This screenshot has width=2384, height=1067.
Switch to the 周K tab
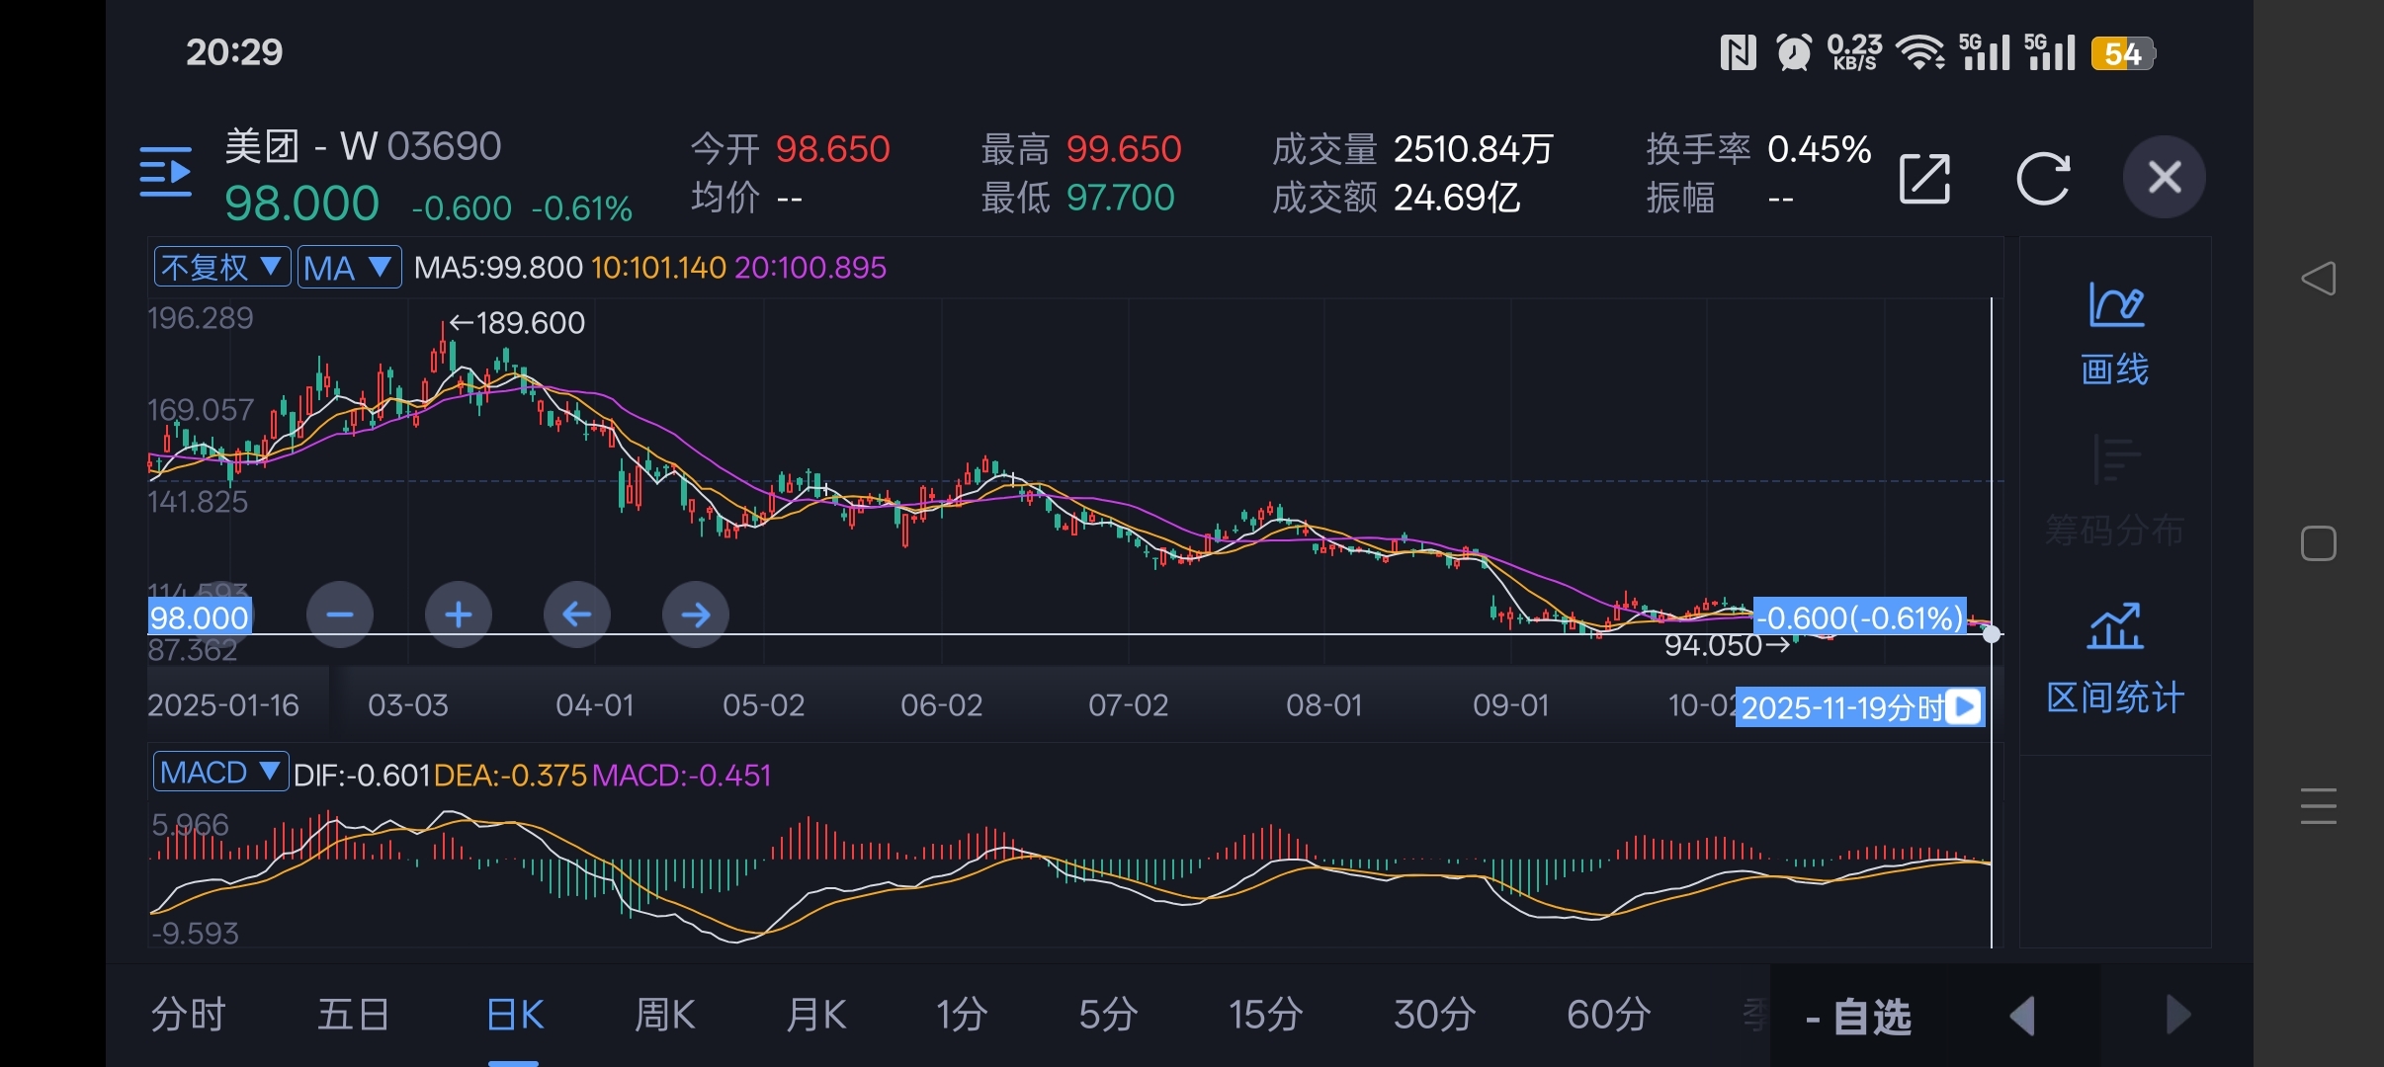(664, 1015)
